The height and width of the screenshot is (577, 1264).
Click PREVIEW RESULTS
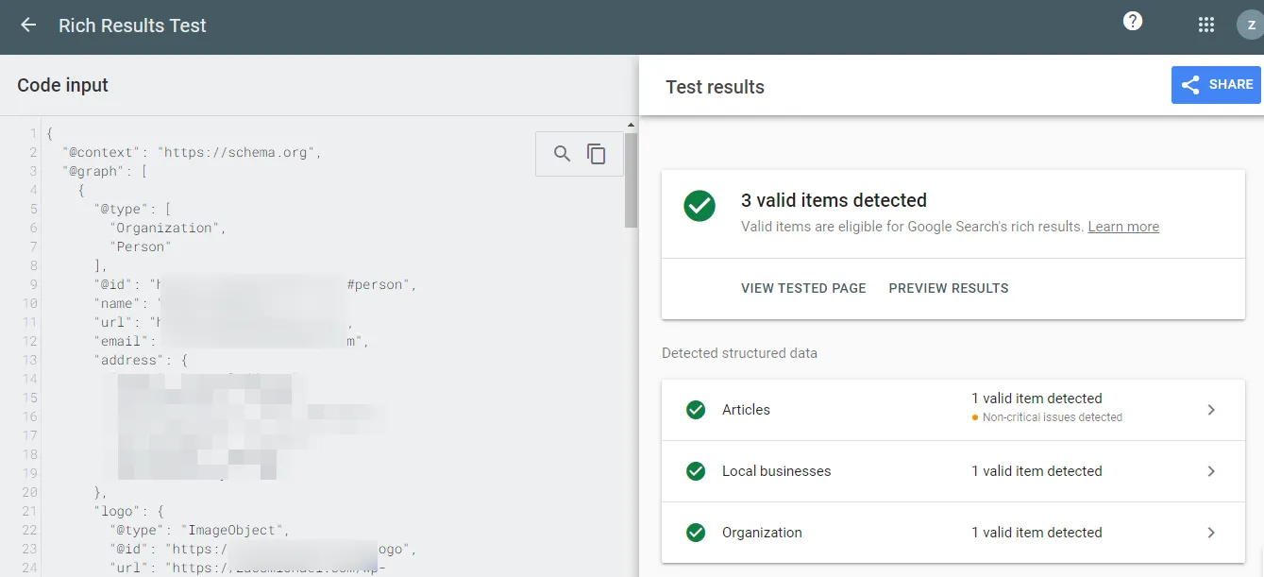[x=949, y=288]
